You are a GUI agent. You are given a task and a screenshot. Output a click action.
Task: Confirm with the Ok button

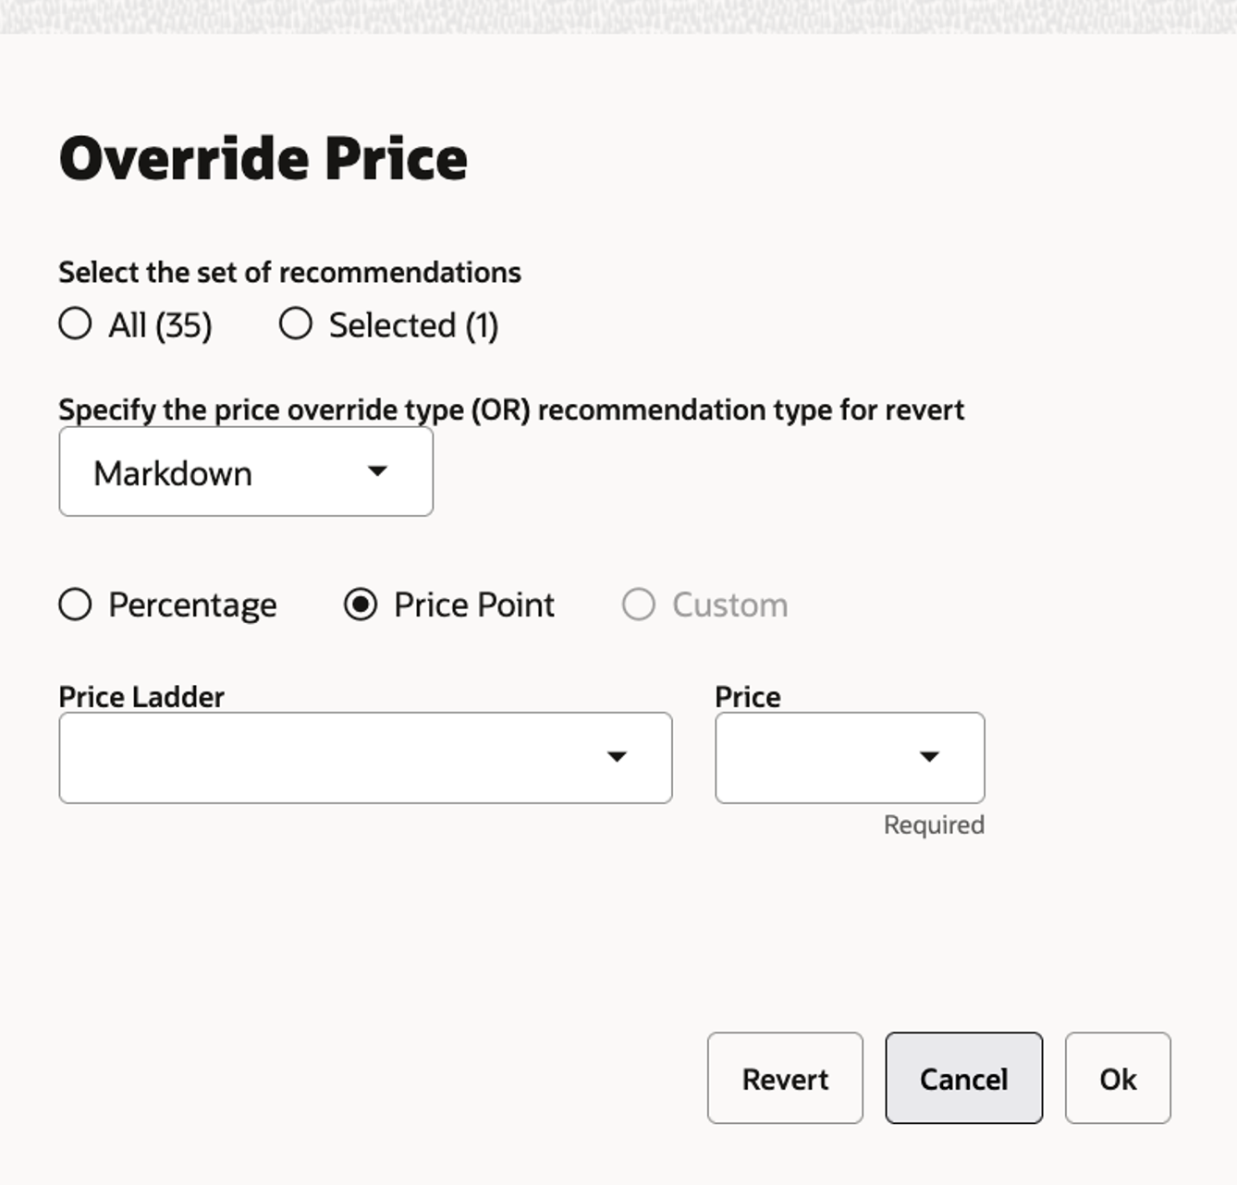click(x=1118, y=1079)
